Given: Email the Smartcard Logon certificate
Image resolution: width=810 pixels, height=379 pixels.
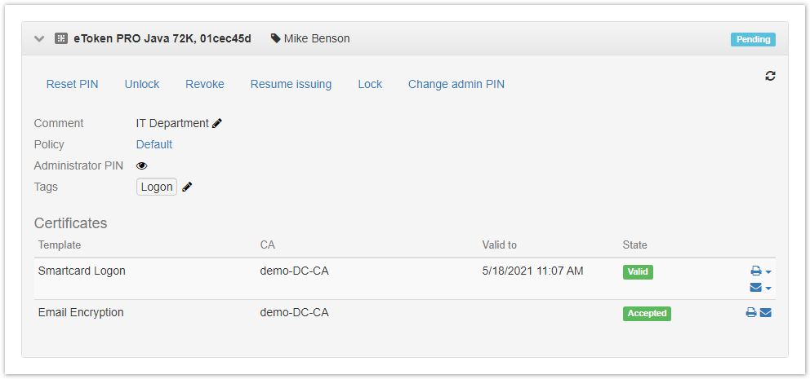Looking at the screenshot, I should (755, 288).
